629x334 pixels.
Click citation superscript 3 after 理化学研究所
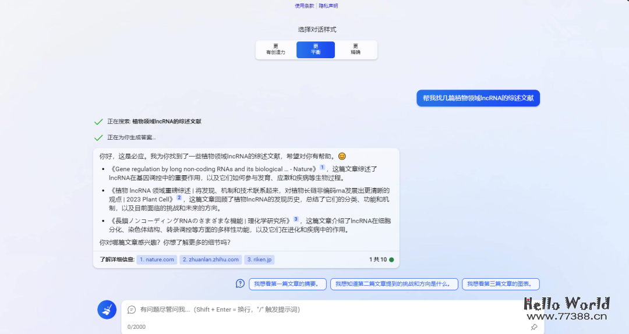[296, 219]
